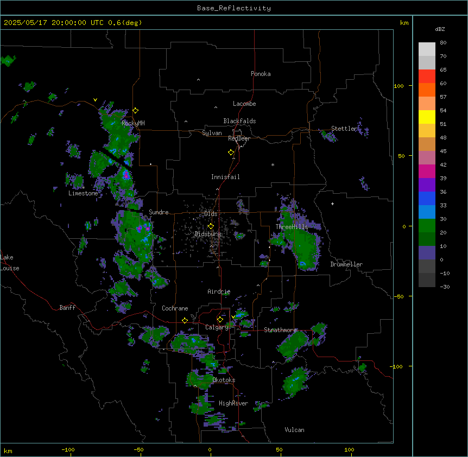
Task: Click the Vulcan label
Action: pyautogui.click(x=295, y=430)
